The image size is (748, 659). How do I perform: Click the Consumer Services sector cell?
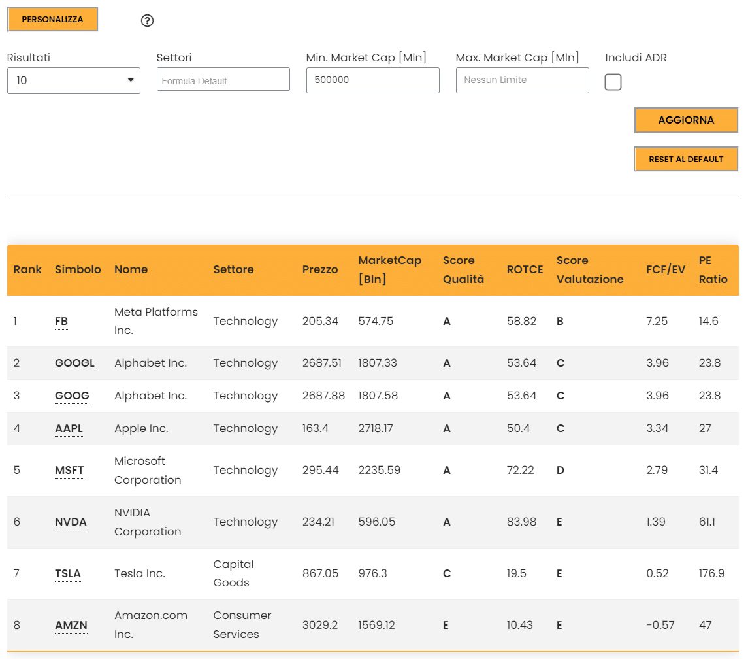pos(242,624)
